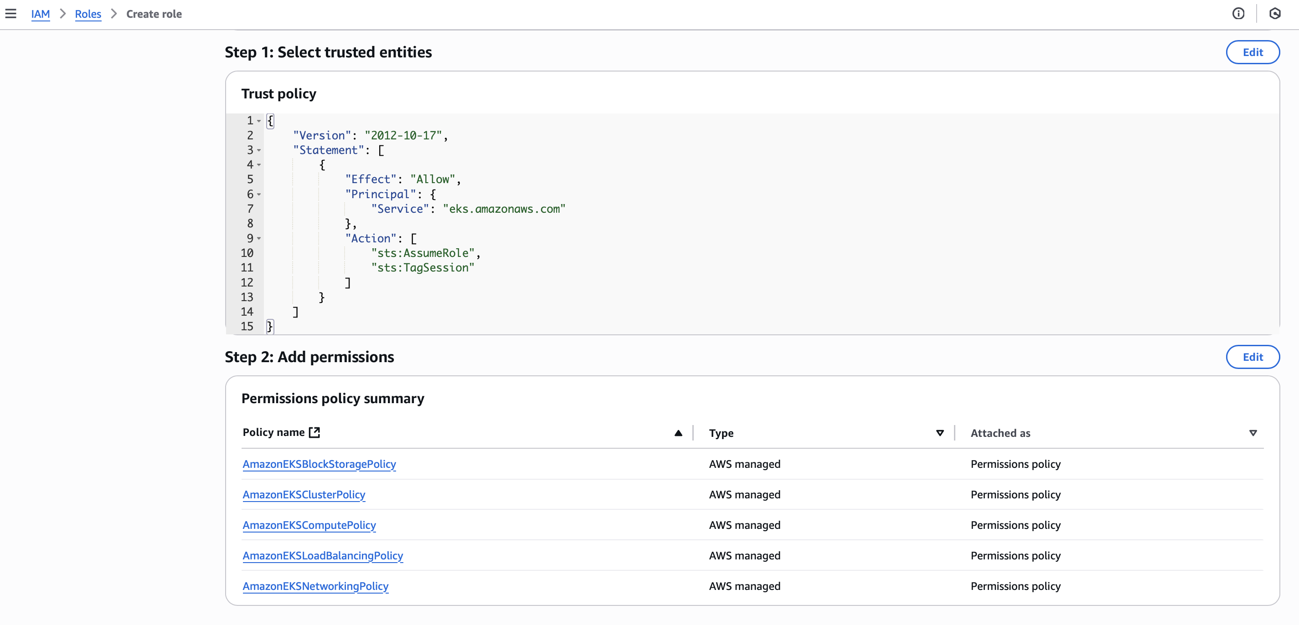
Task: Open AmazonEKSNetworkingPolicy link
Action: coord(315,586)
